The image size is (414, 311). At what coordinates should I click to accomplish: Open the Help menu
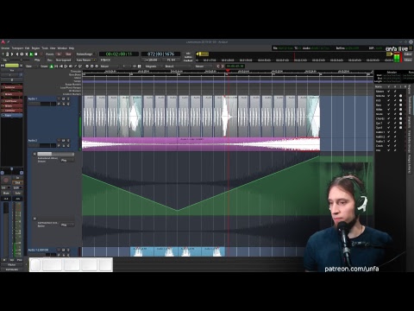coord(72,48)
